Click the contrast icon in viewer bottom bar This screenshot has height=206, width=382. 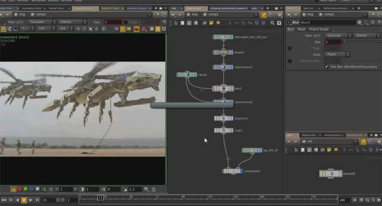(82, 189)
